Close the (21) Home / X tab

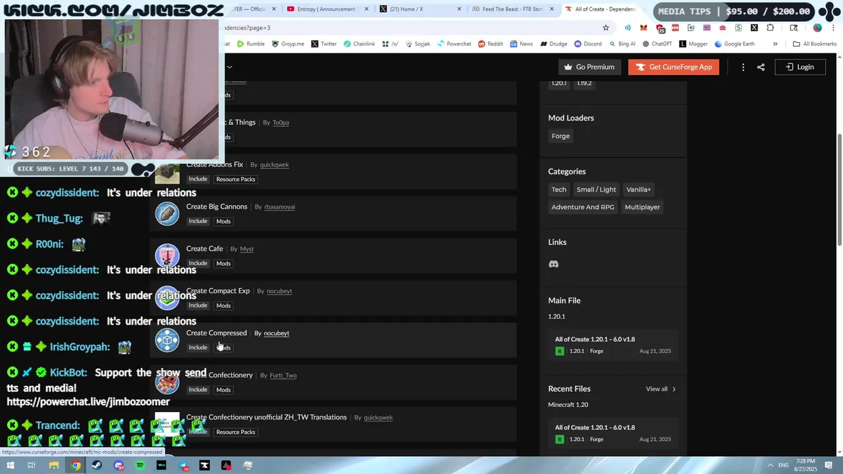coord(460,9)
